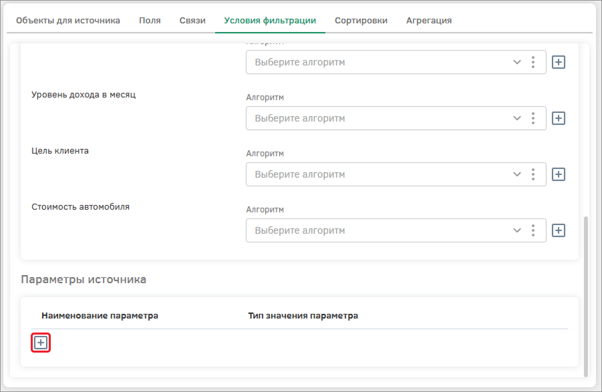Expand algorithm dropdown for Цель клиента

click(x=517, y=174)
